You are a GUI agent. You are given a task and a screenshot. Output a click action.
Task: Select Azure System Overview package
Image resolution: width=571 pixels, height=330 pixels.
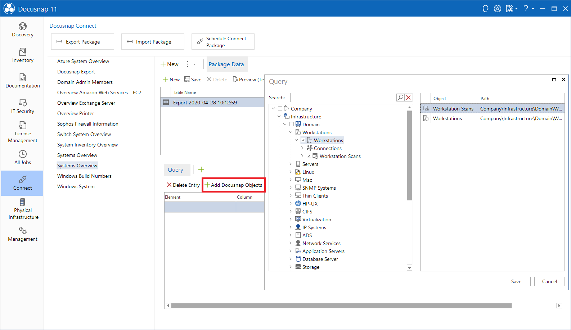[83, 61]
